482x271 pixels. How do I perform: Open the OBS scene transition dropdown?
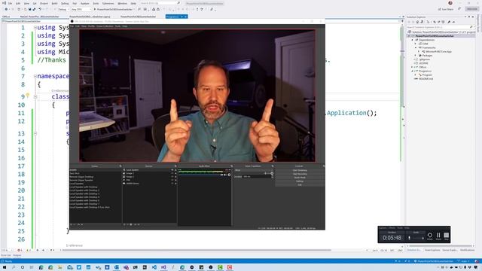[x=254, y=170]
